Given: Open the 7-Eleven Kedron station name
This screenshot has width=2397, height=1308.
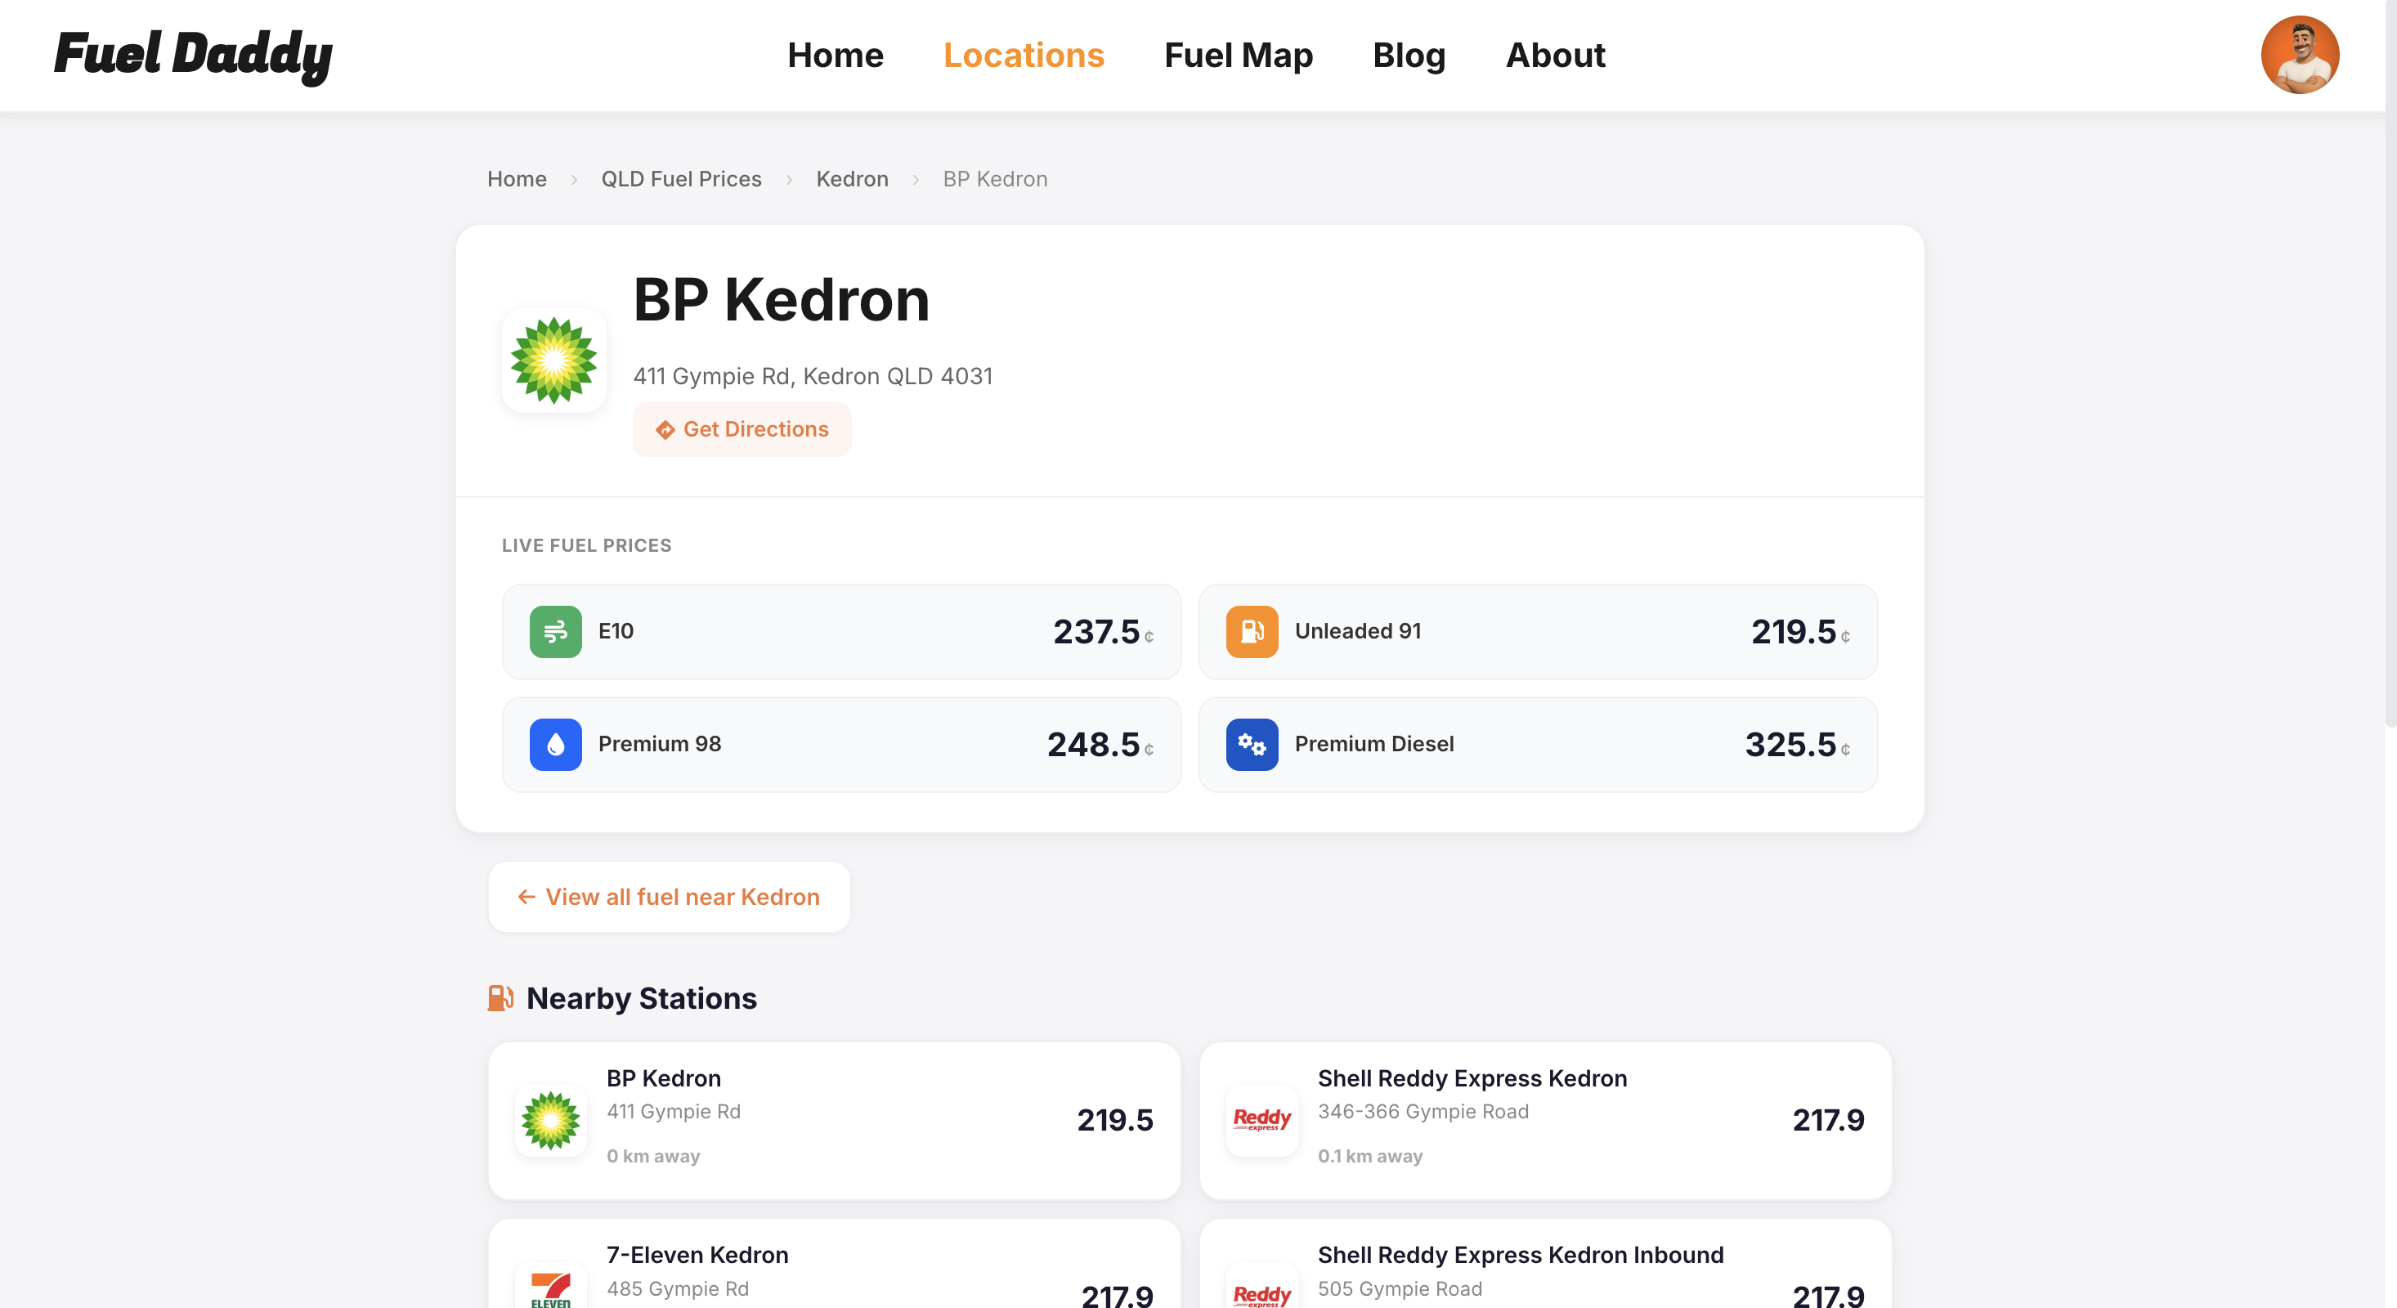Looking at the screenshot, I should [697, 1255].
